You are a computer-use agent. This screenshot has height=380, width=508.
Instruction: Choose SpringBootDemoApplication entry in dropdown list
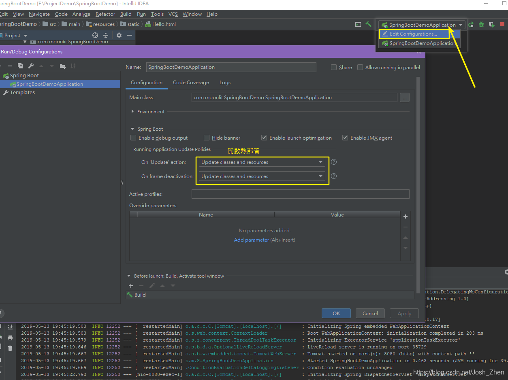419,43
